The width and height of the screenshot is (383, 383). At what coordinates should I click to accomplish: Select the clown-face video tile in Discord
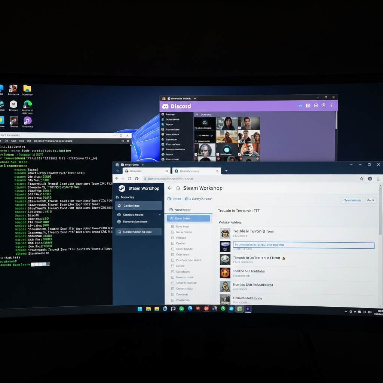click(x=249, y=150)
